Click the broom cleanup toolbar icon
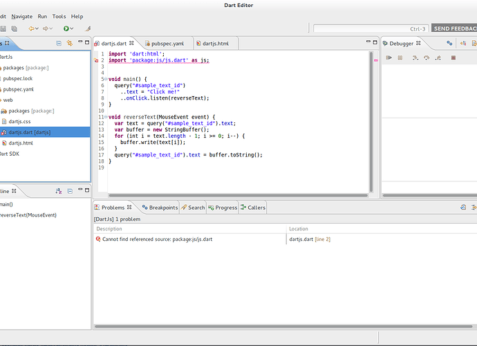Screen dimensions: 477x346 point(88,28)
